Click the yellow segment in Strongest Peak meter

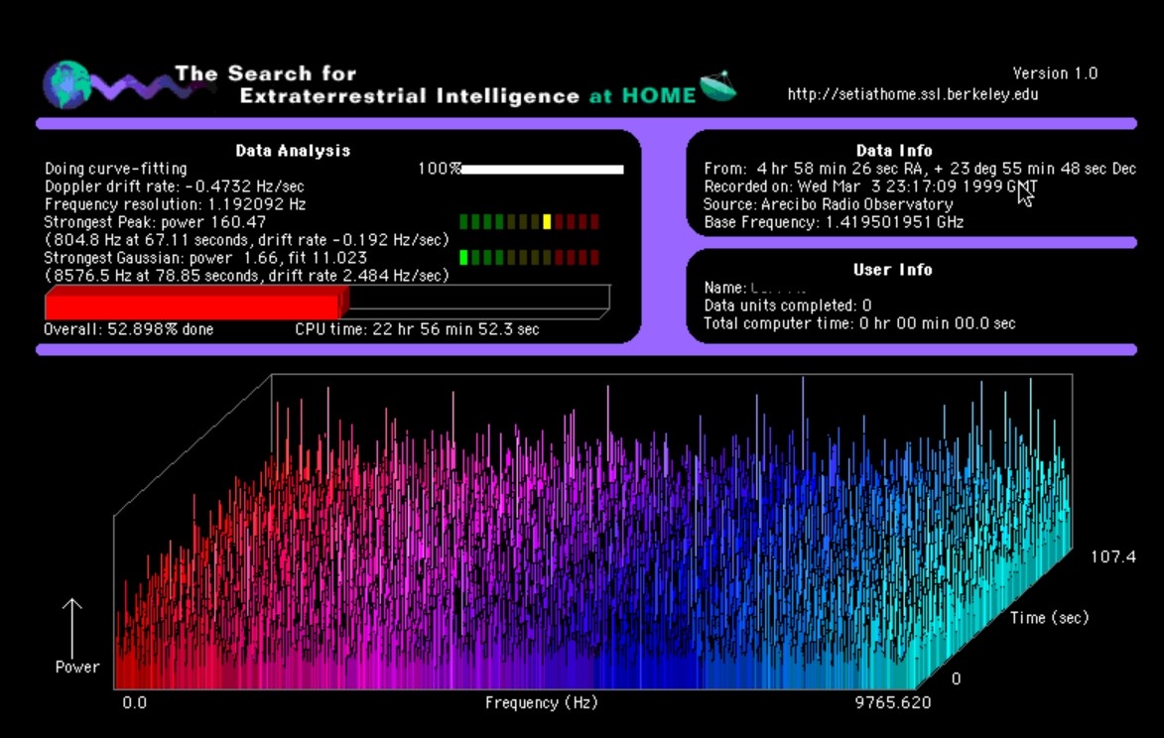pyautogui.click(x=547, y=221)
